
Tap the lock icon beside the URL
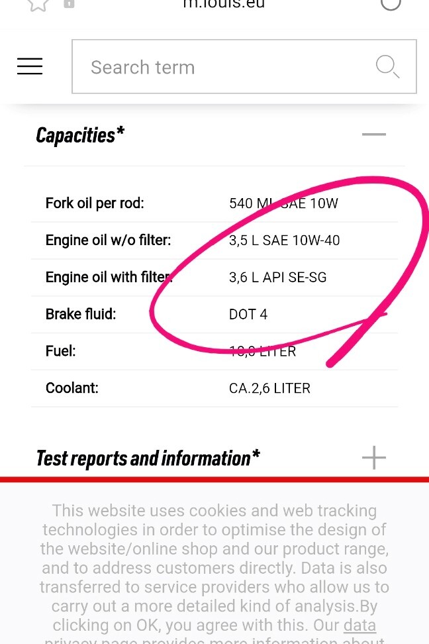click(69, 3)
